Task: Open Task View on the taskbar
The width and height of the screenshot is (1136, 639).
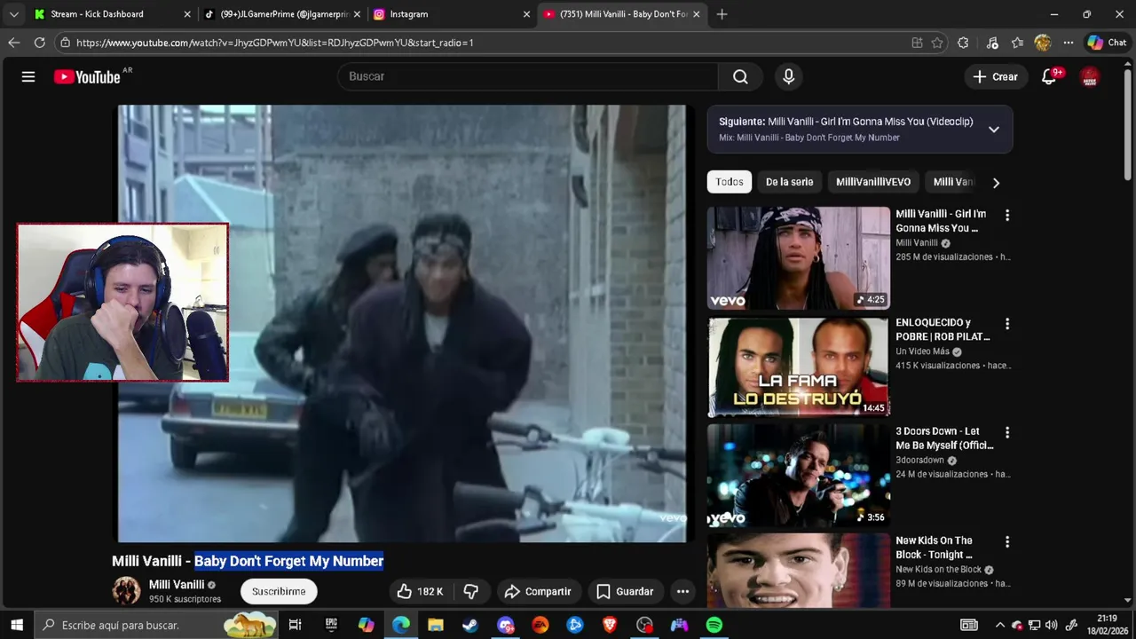Action: [x=296, y=625]
